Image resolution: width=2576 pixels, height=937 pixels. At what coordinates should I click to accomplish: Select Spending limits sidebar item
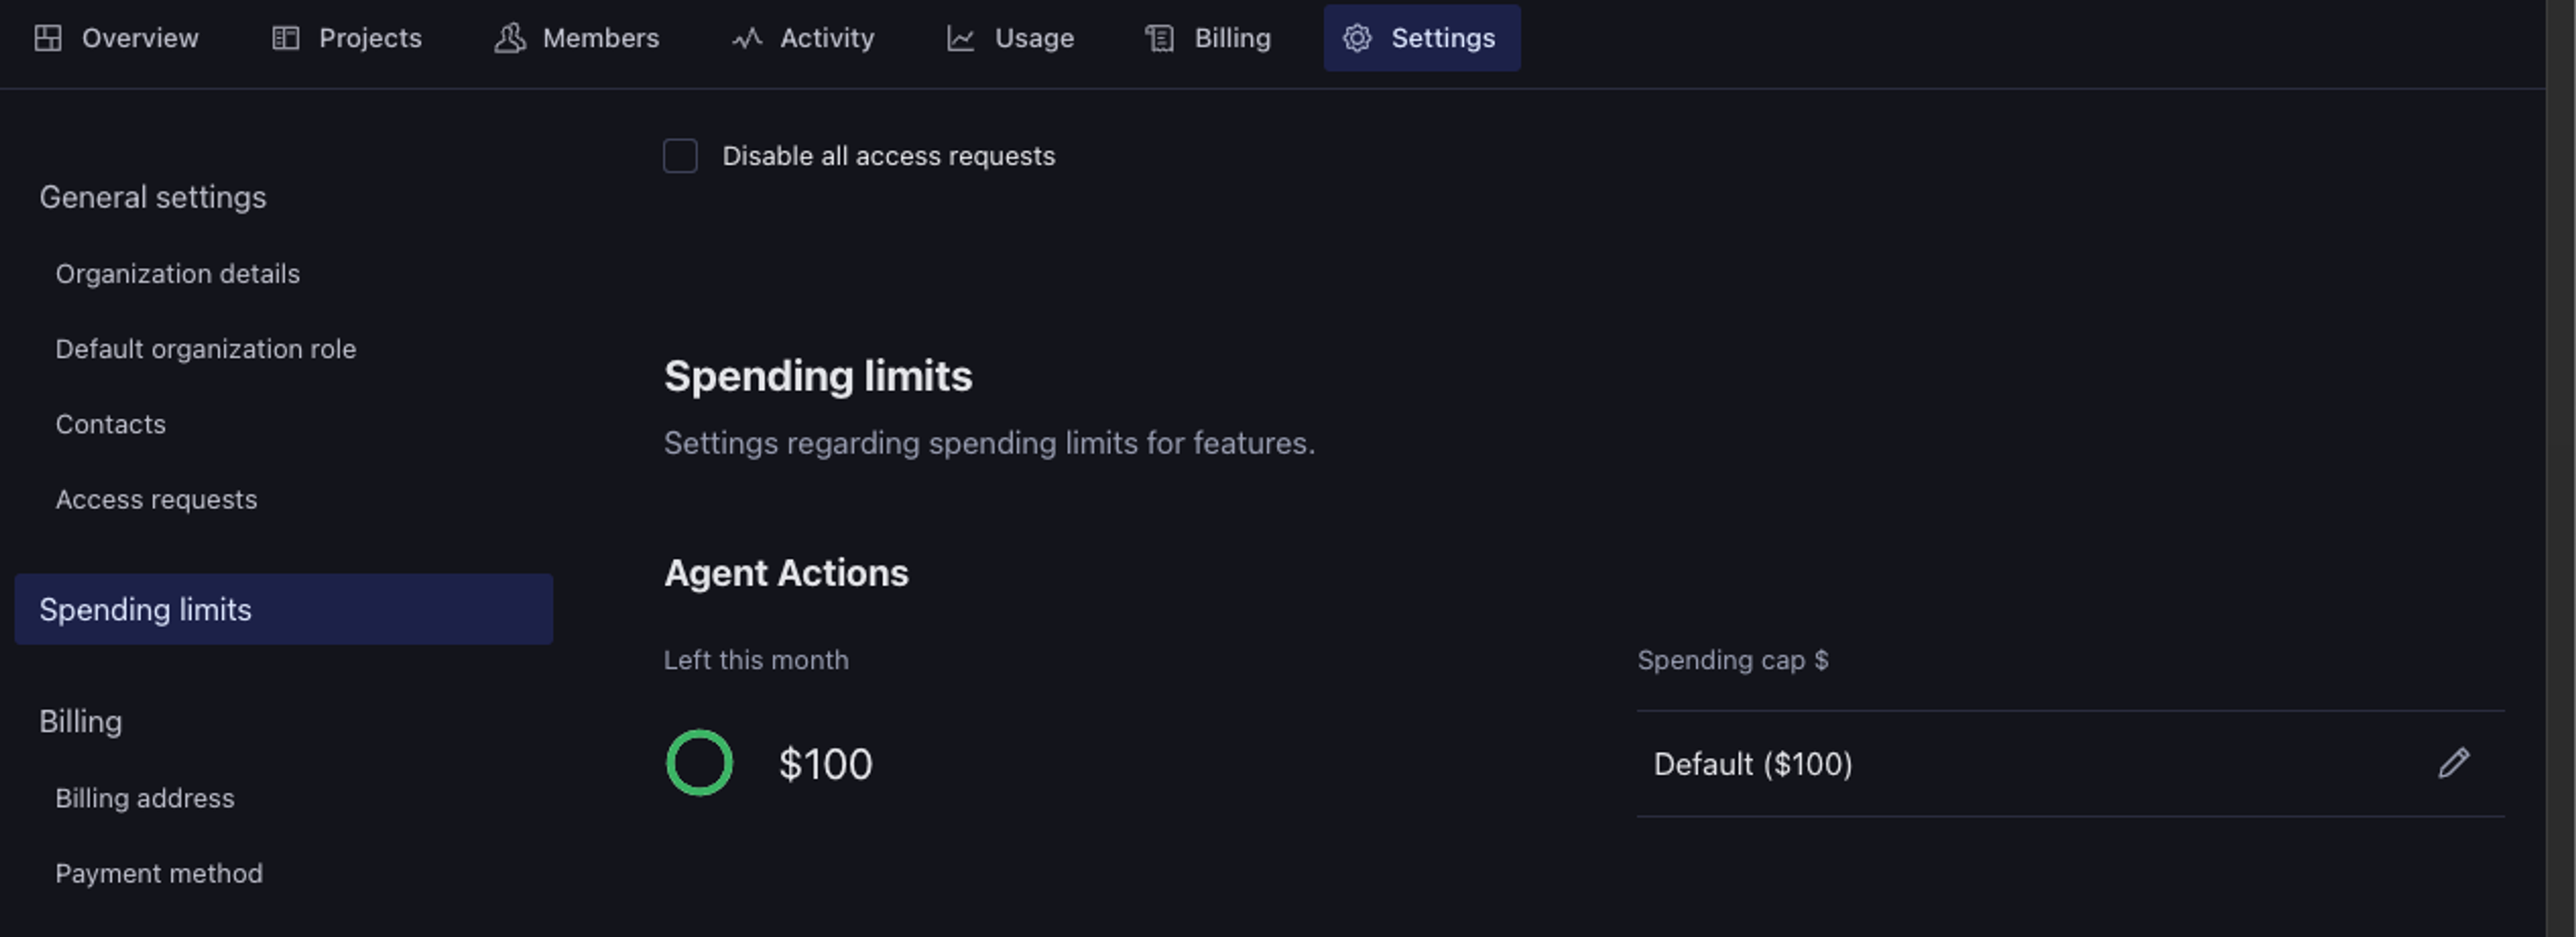click(145, 609)
